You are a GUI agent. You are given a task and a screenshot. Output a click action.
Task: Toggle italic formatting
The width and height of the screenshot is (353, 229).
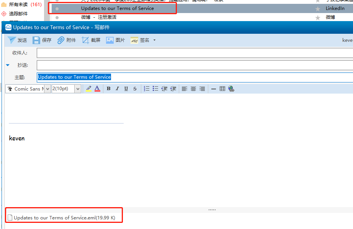(117, 89)
